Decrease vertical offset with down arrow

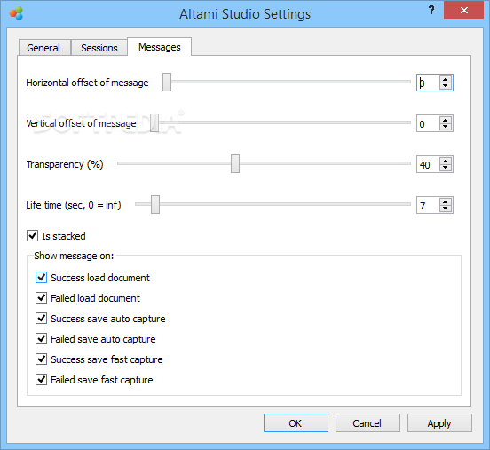click(x=446, y=127)
